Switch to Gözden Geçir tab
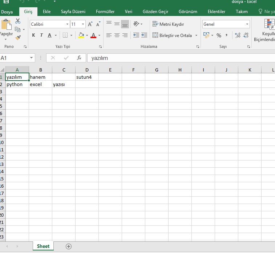The width and height of the screenshot is (275, 253). point(155,12)
